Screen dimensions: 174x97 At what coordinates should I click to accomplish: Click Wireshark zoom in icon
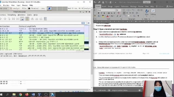pos(32,19)
